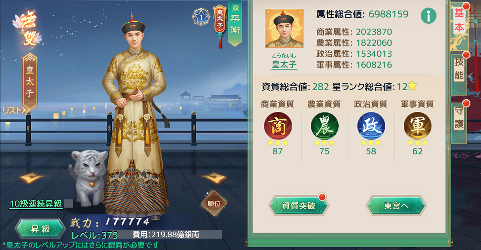Expand the リスト character list
Screen dimensions: 481x250
(x=16, y=110)
